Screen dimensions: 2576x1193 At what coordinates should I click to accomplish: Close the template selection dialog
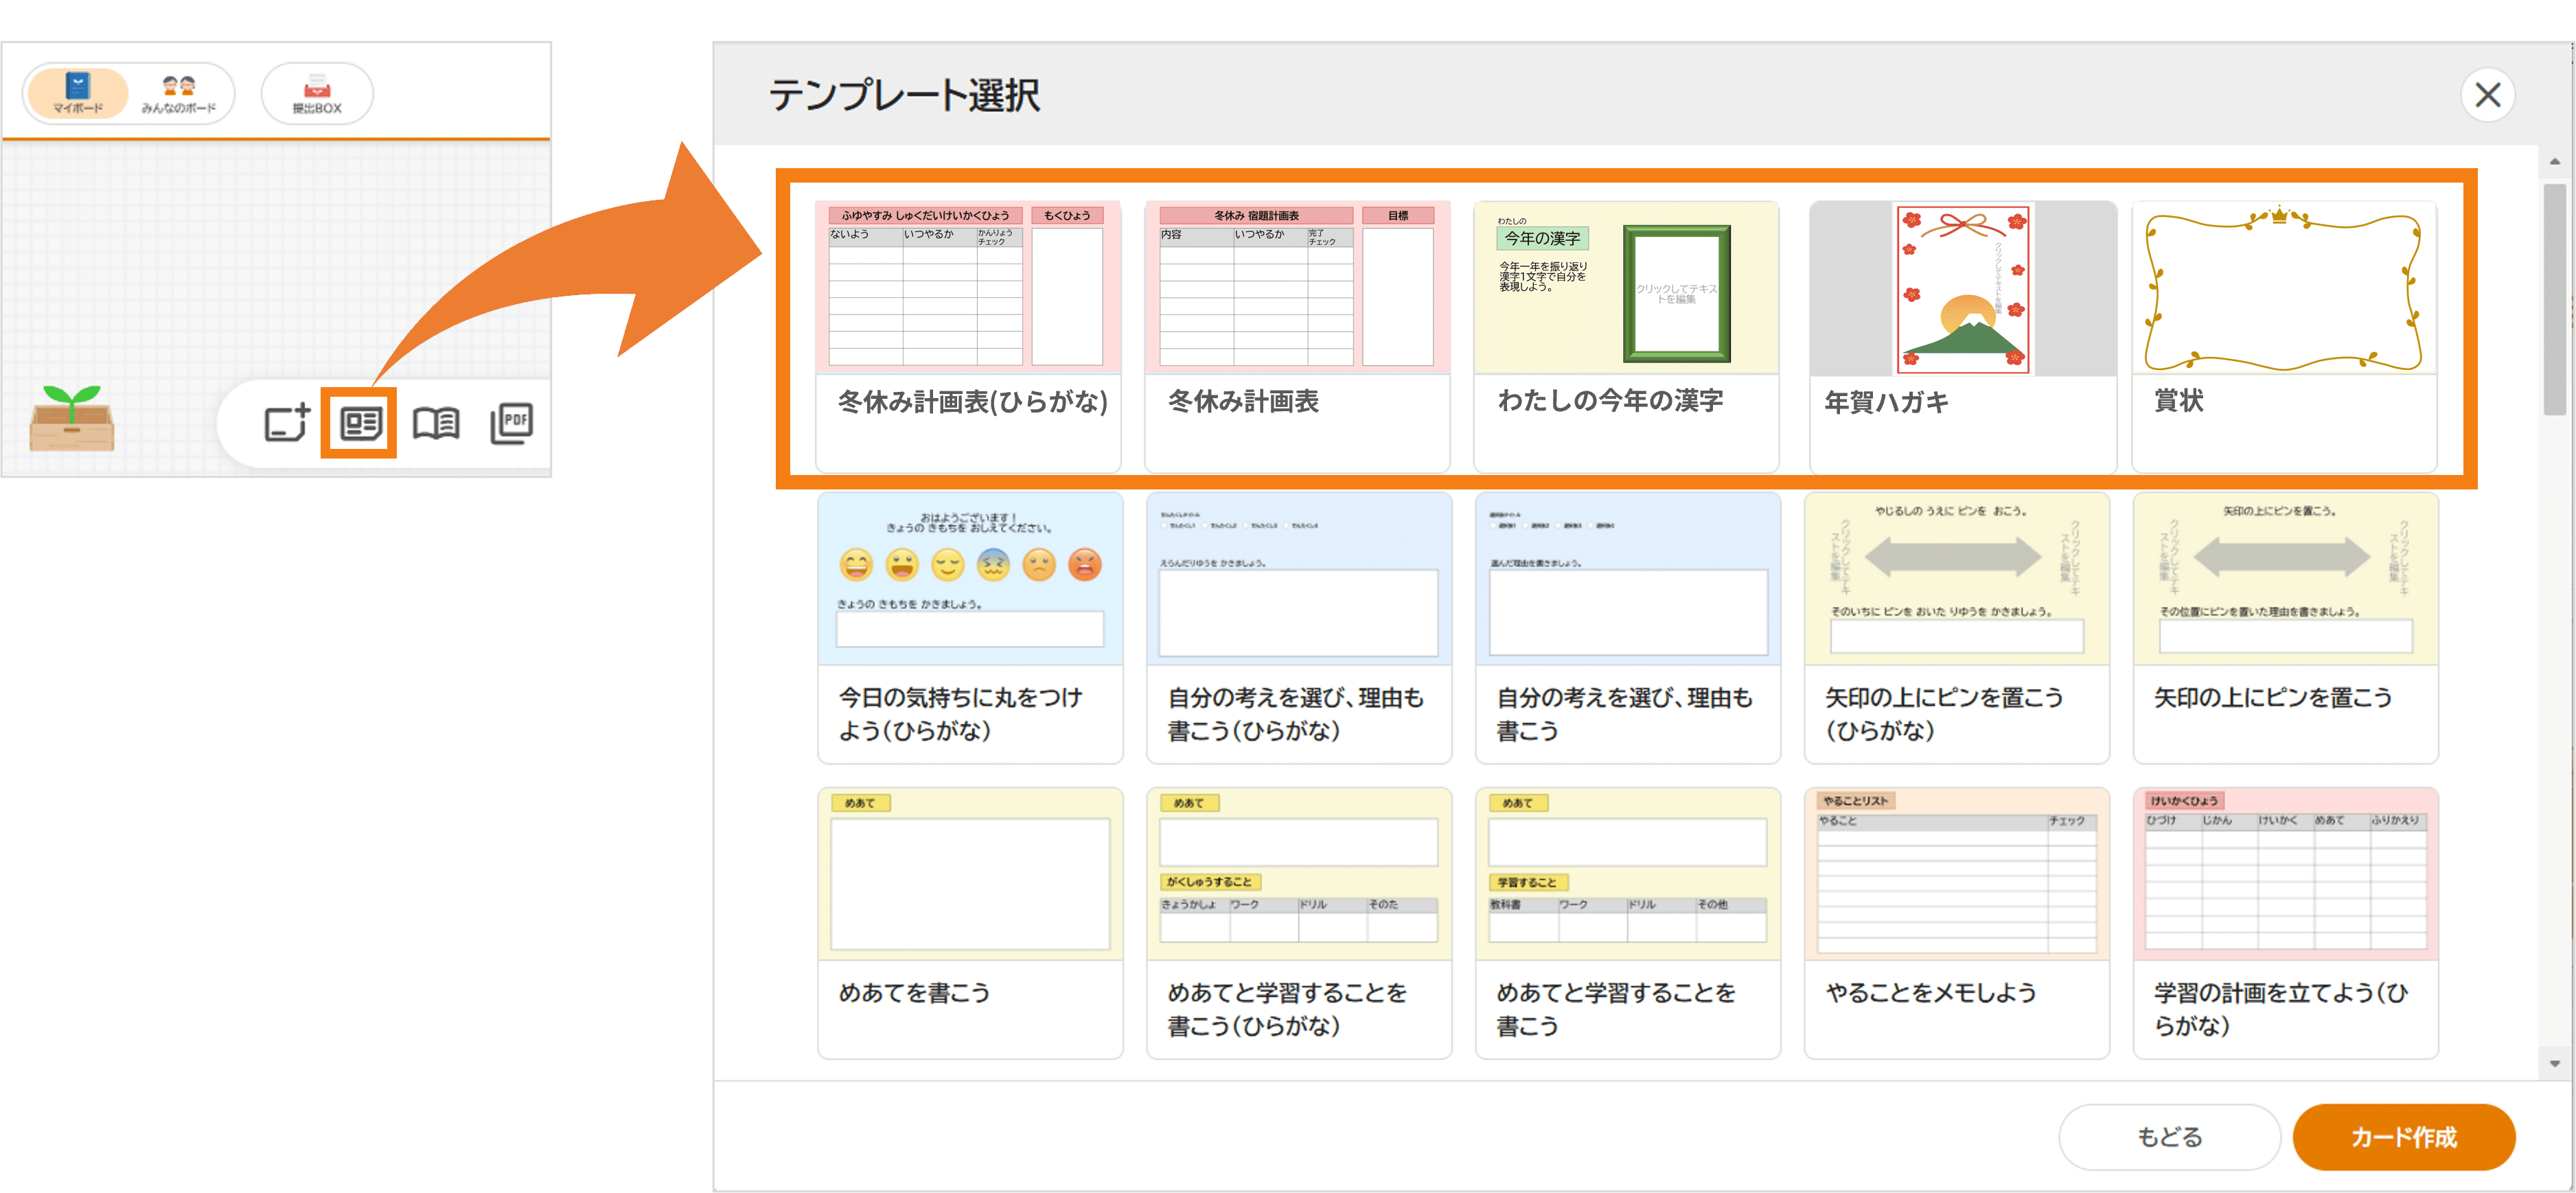2487,95
